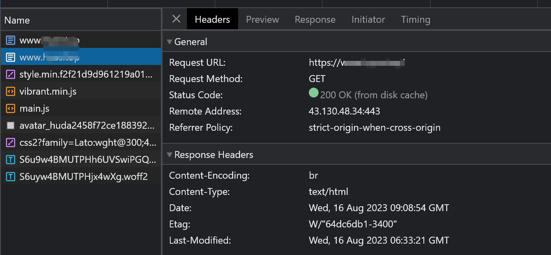
Task: Click the vibrant.min.js script icon
Action: pyautogui.click(x=11, y=92)
